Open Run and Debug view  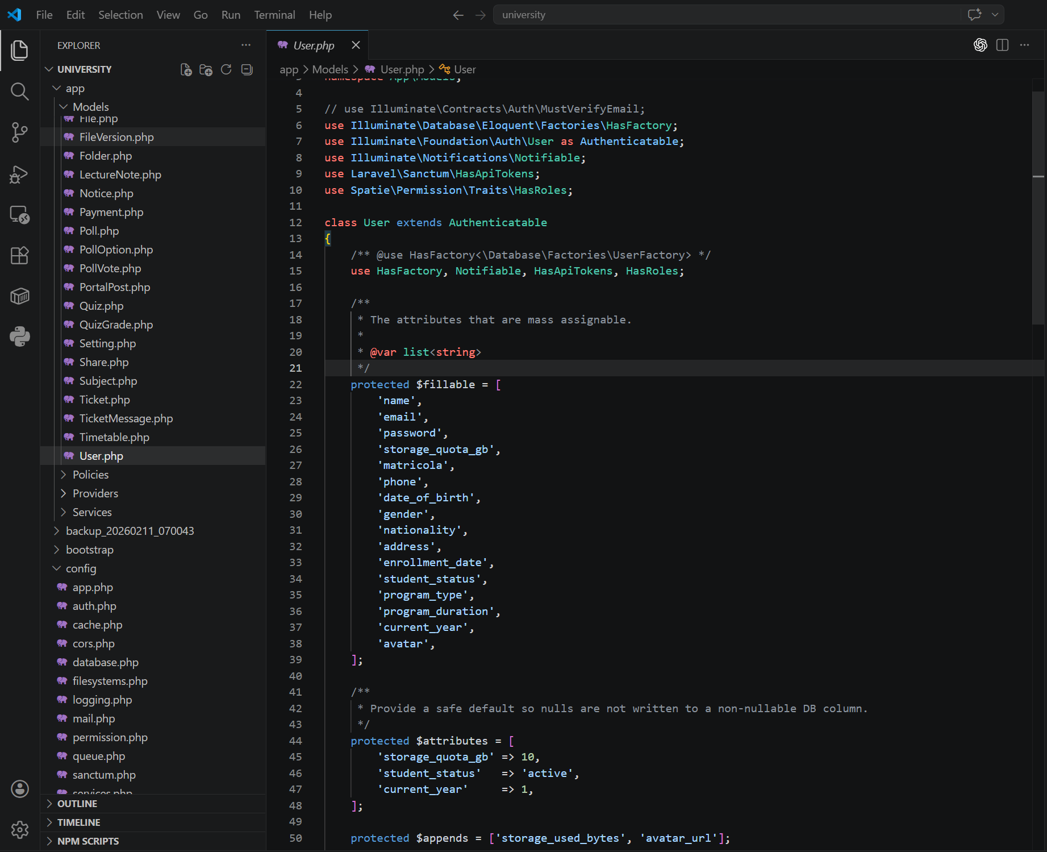tap(20, 174)
